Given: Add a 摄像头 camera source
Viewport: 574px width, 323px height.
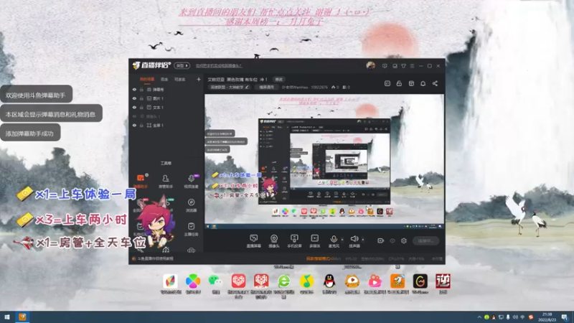Looking at the screenshot, I should point(274,241).
